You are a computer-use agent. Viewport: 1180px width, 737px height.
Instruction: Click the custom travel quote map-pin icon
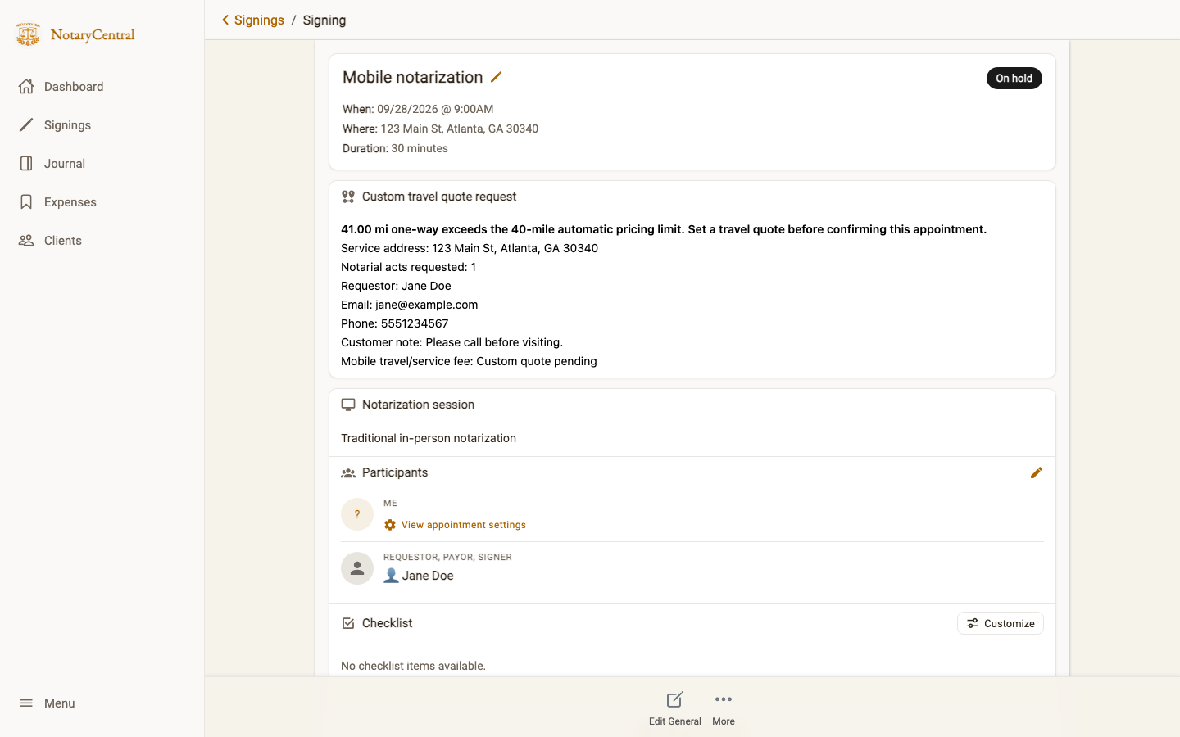[348, 197]
